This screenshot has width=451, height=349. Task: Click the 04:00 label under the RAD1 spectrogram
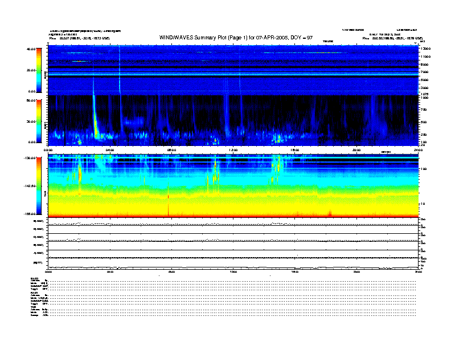110,150
